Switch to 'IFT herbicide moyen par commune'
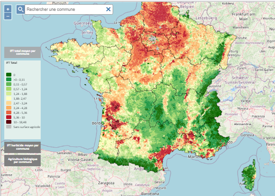The width and height of the screenshot is (275, 196). tap(22, 147)
